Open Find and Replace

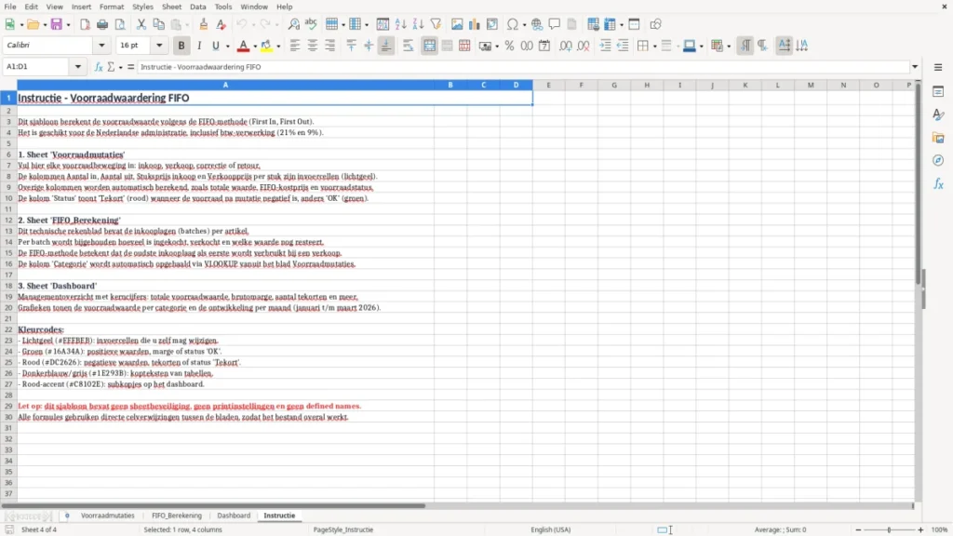coord(293,24)
